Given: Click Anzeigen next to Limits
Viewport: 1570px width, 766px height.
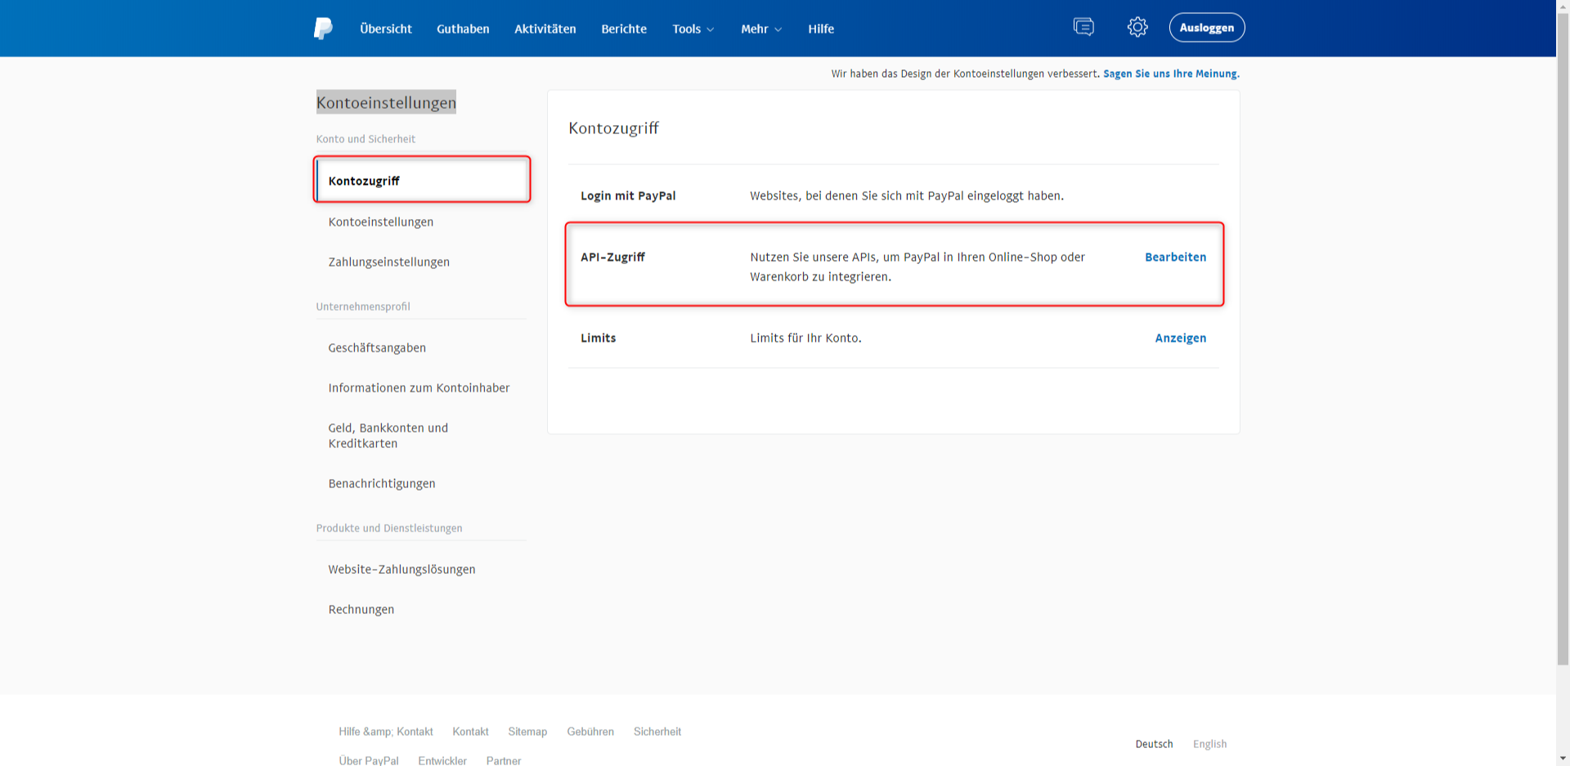Looking at the screenshot, I should pyautogui.click(x=1180, y=338).
